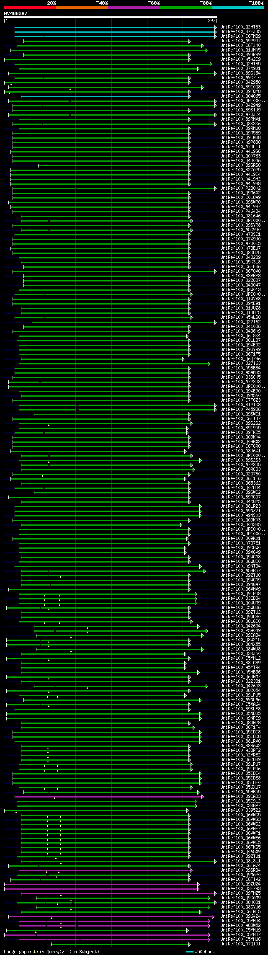268x955 pixels.
Task: Open hit UniRef100_Q3SCM5
Action: pos(240,377)
